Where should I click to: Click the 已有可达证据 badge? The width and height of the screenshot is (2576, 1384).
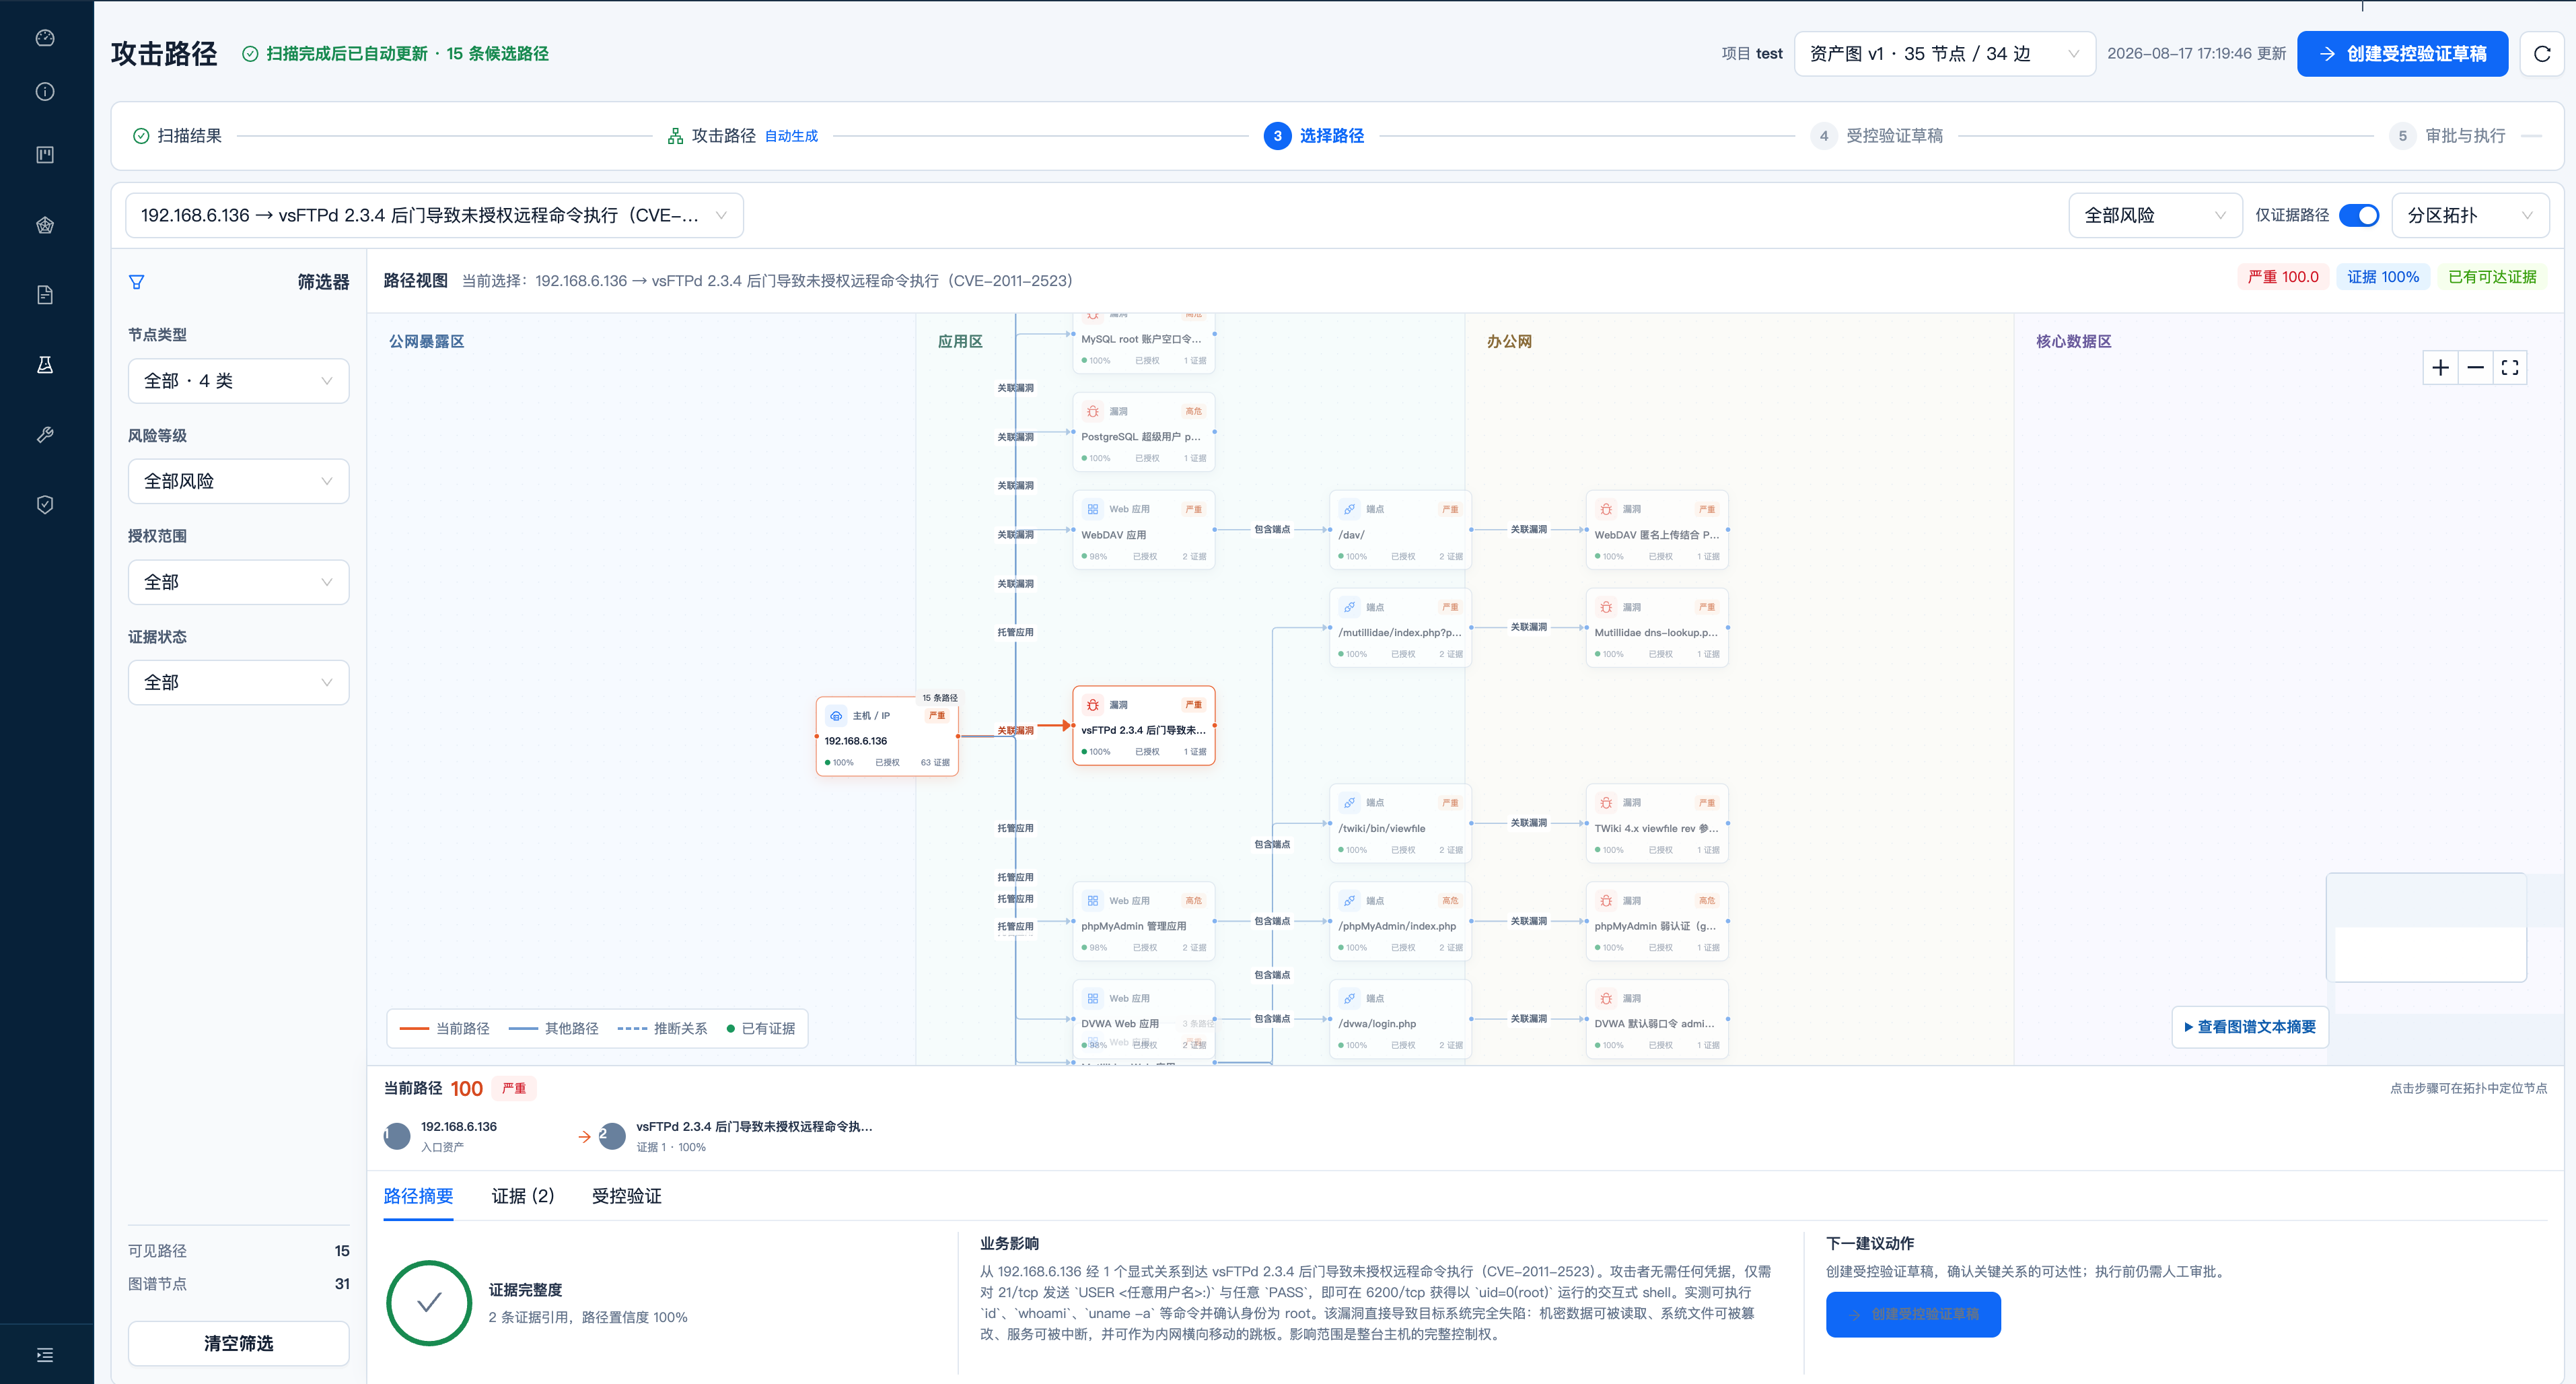click(2492, 277)
